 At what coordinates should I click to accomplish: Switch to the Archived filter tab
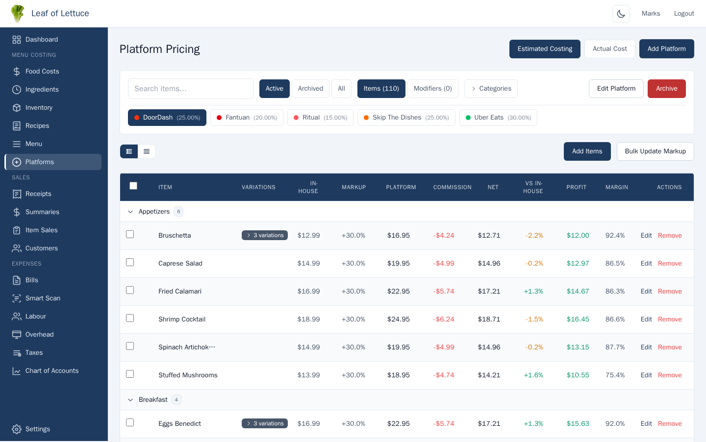pos(310,88)
